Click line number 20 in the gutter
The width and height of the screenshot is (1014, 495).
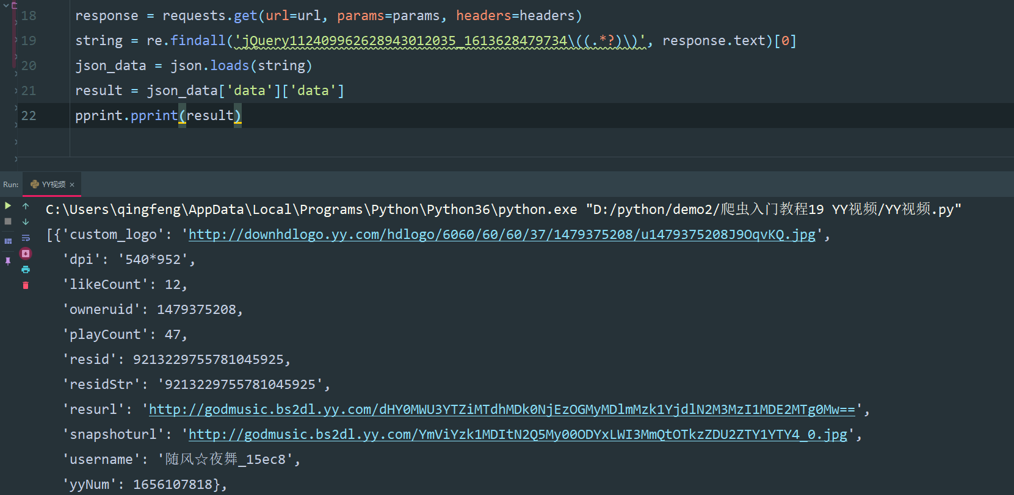(29, 66)
